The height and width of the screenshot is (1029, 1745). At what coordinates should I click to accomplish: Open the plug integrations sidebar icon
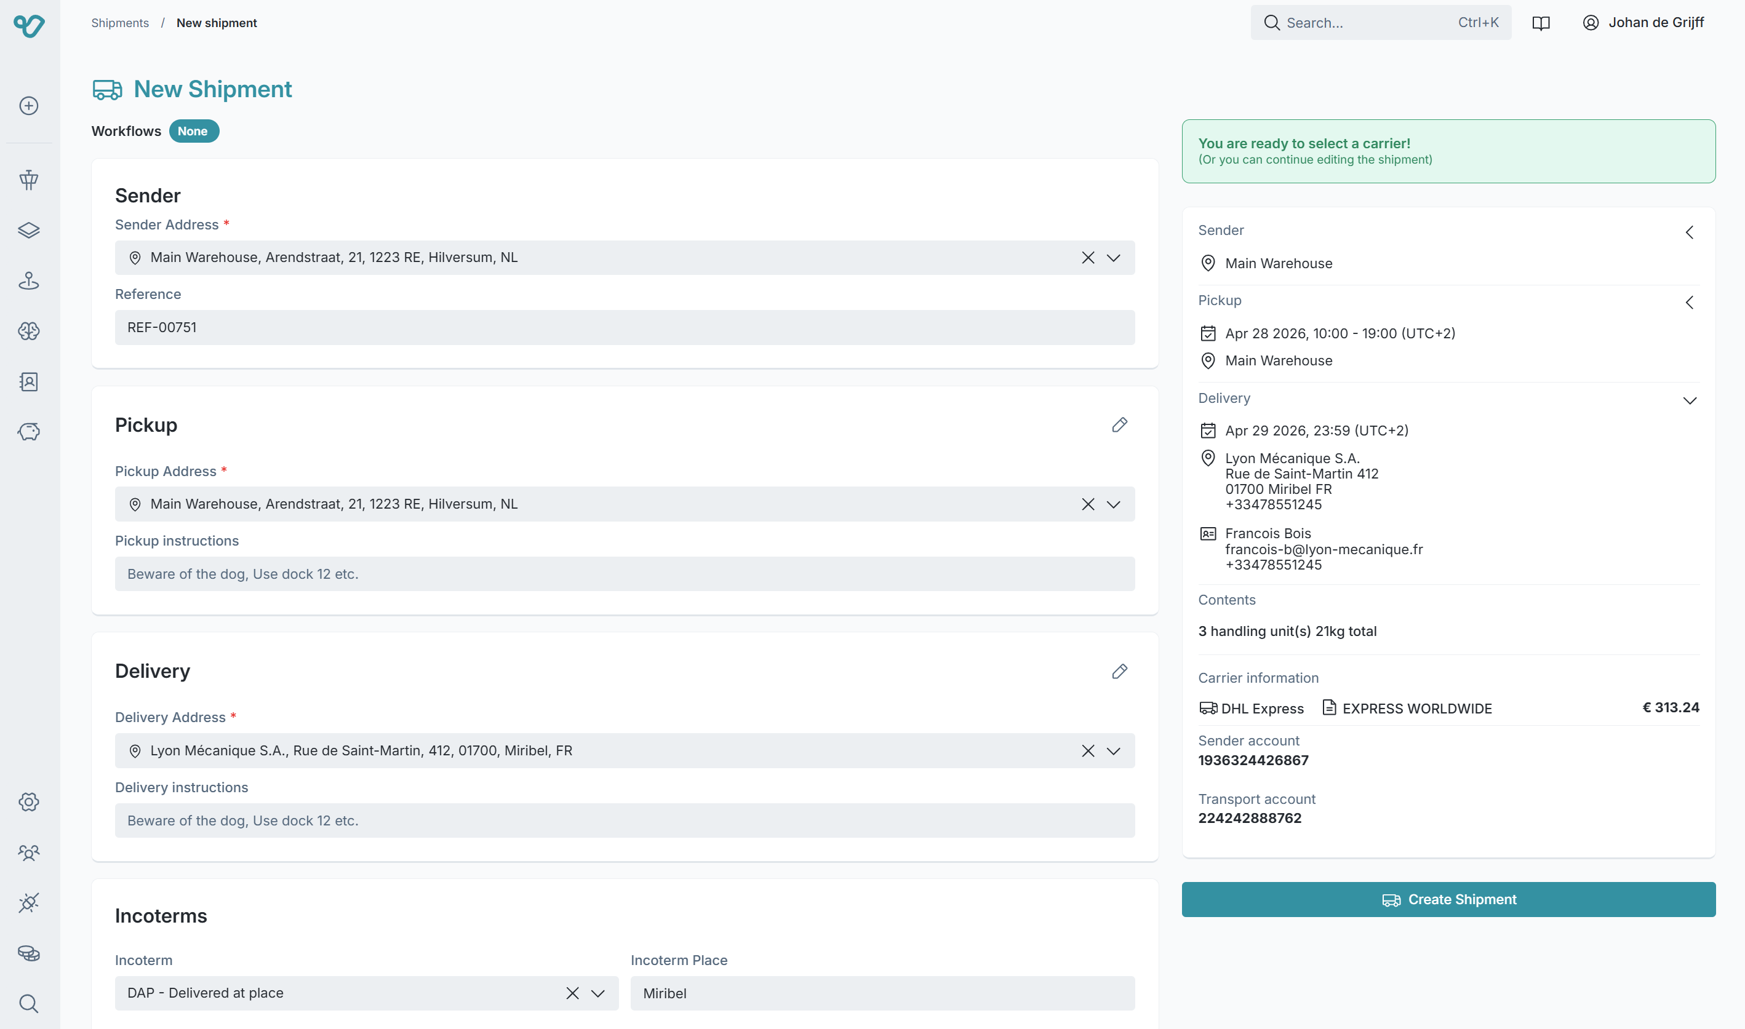(28, 902)
